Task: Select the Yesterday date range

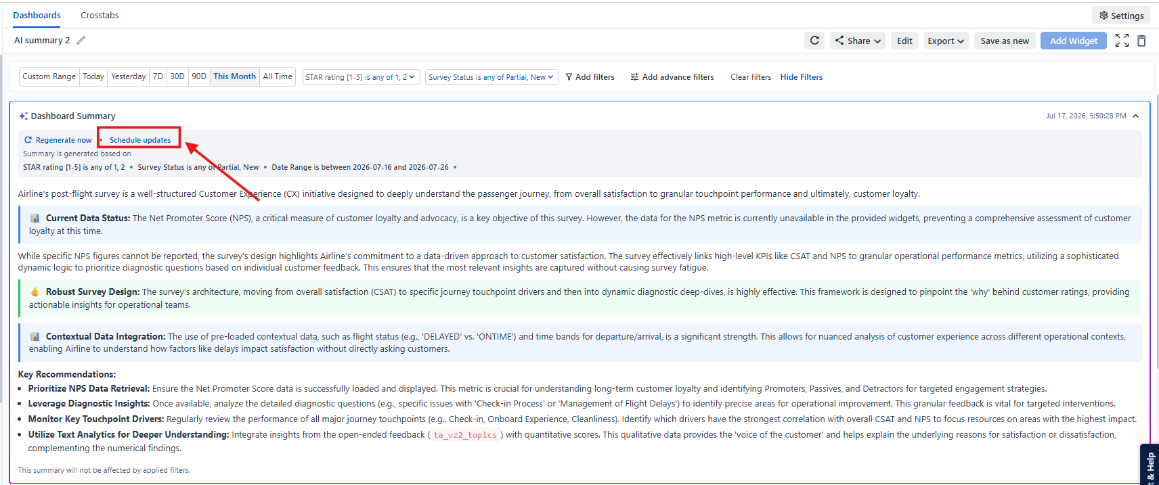Action: [x=129, y=76]
